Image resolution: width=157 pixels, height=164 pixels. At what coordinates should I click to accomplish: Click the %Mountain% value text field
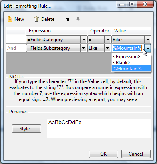(128, 48)
